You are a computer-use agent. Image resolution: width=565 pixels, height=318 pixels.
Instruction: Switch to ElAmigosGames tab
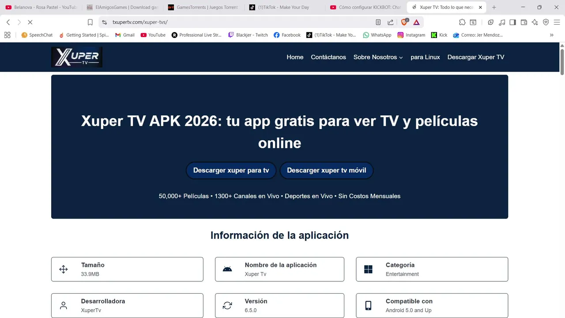(x=122, y=8)
